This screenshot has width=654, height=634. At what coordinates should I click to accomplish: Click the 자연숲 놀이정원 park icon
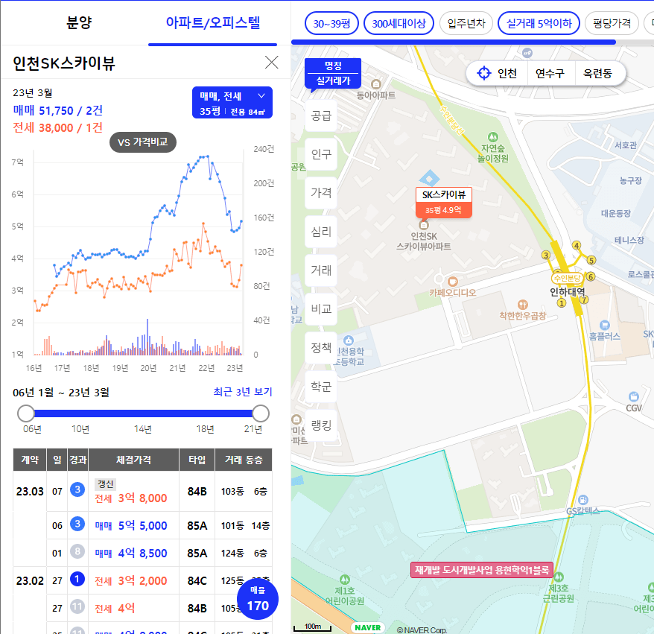493,137
